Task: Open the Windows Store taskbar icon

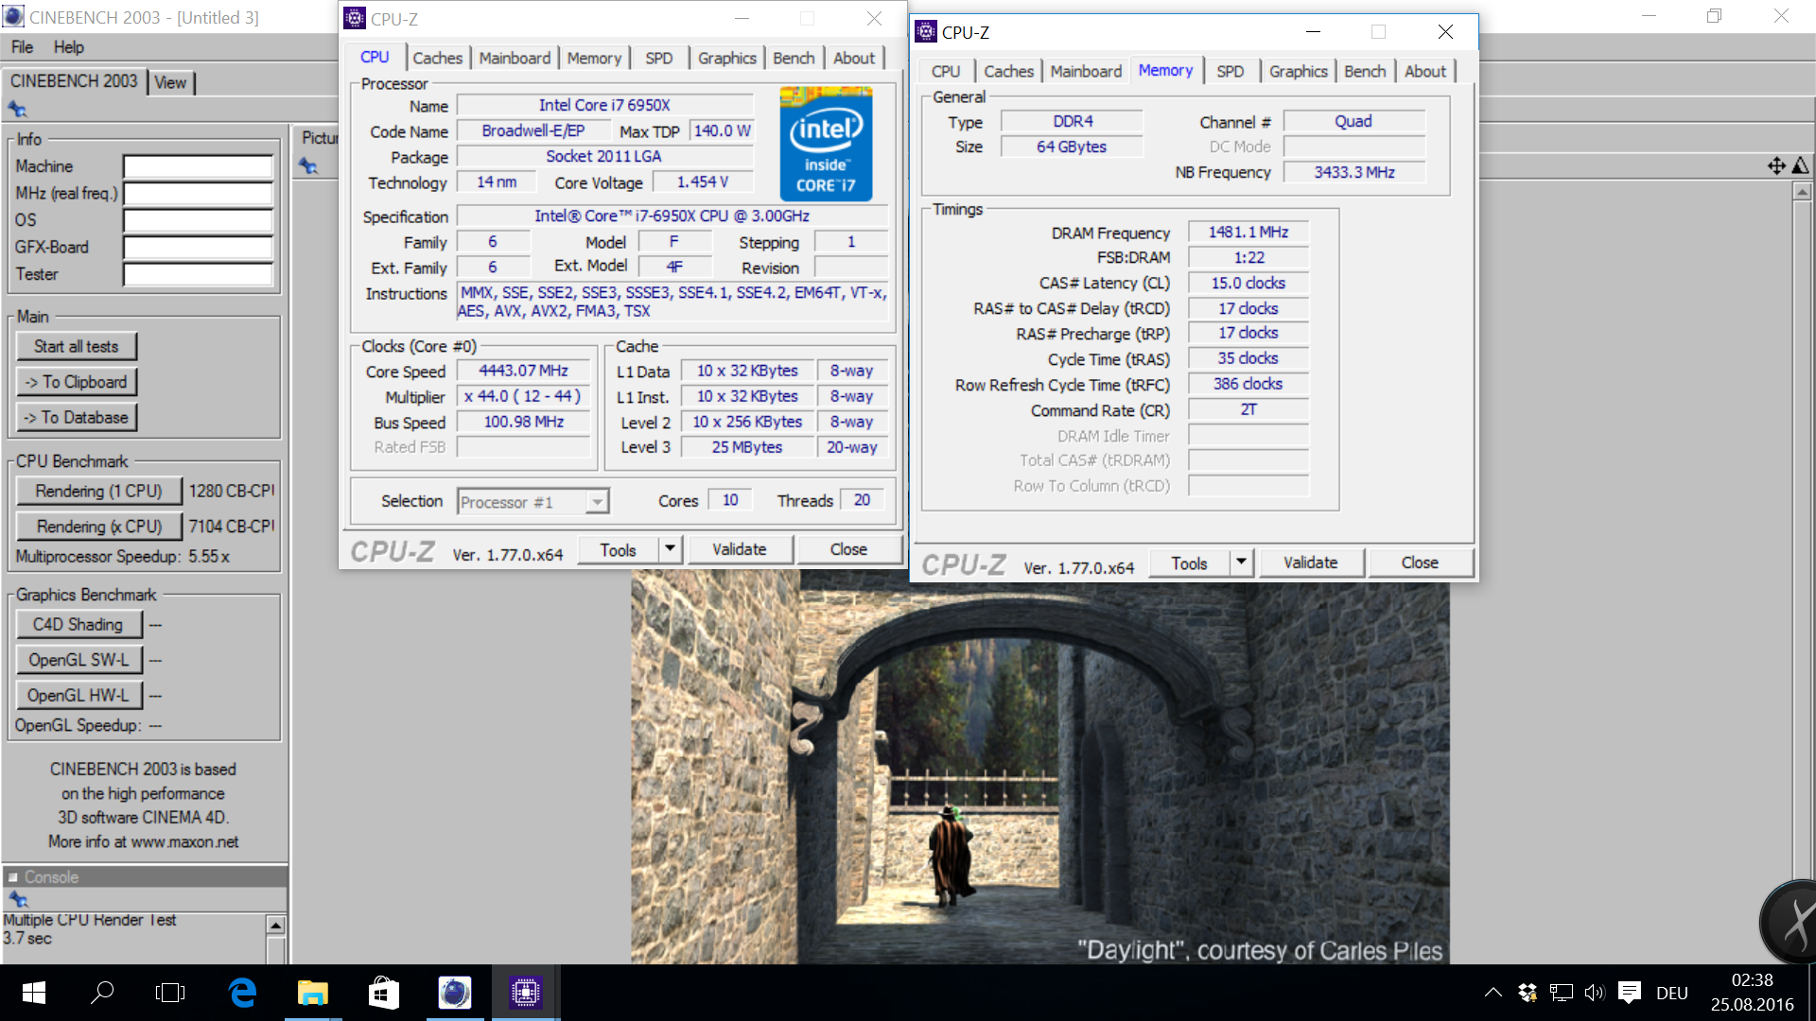Action: pos(384,993)
